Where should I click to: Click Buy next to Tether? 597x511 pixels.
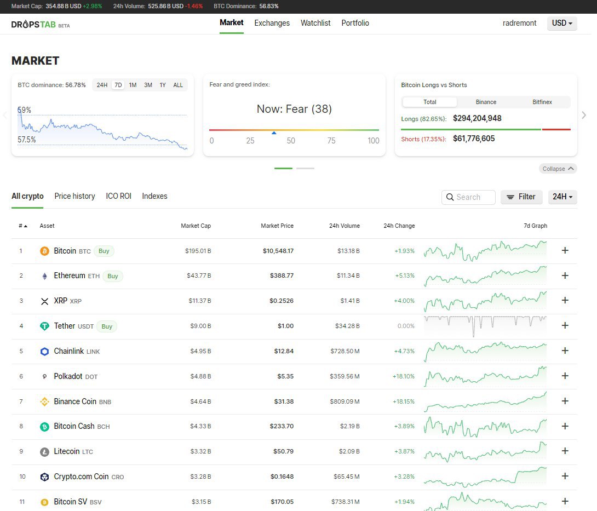(107, 326)
